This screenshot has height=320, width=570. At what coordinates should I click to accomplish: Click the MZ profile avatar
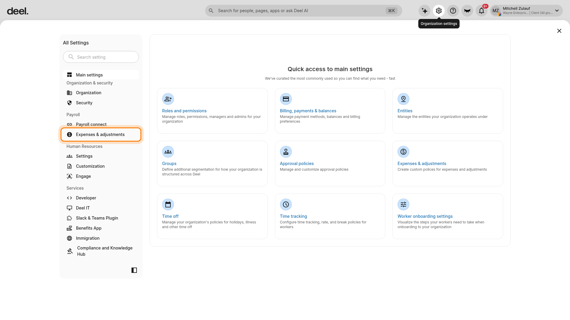tap(496, 11)
